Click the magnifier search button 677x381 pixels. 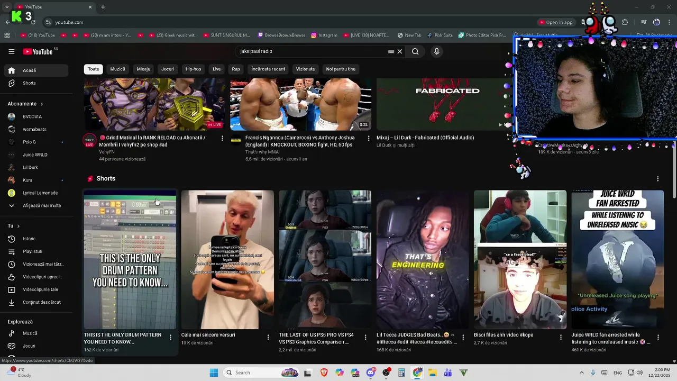coord(415,51)
